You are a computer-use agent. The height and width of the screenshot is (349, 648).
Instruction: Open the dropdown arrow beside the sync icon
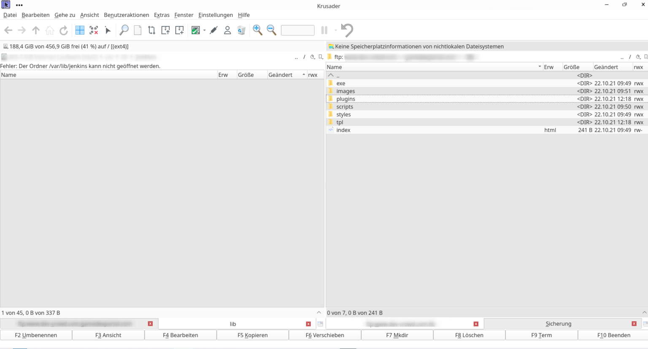(x=204, y=30)
